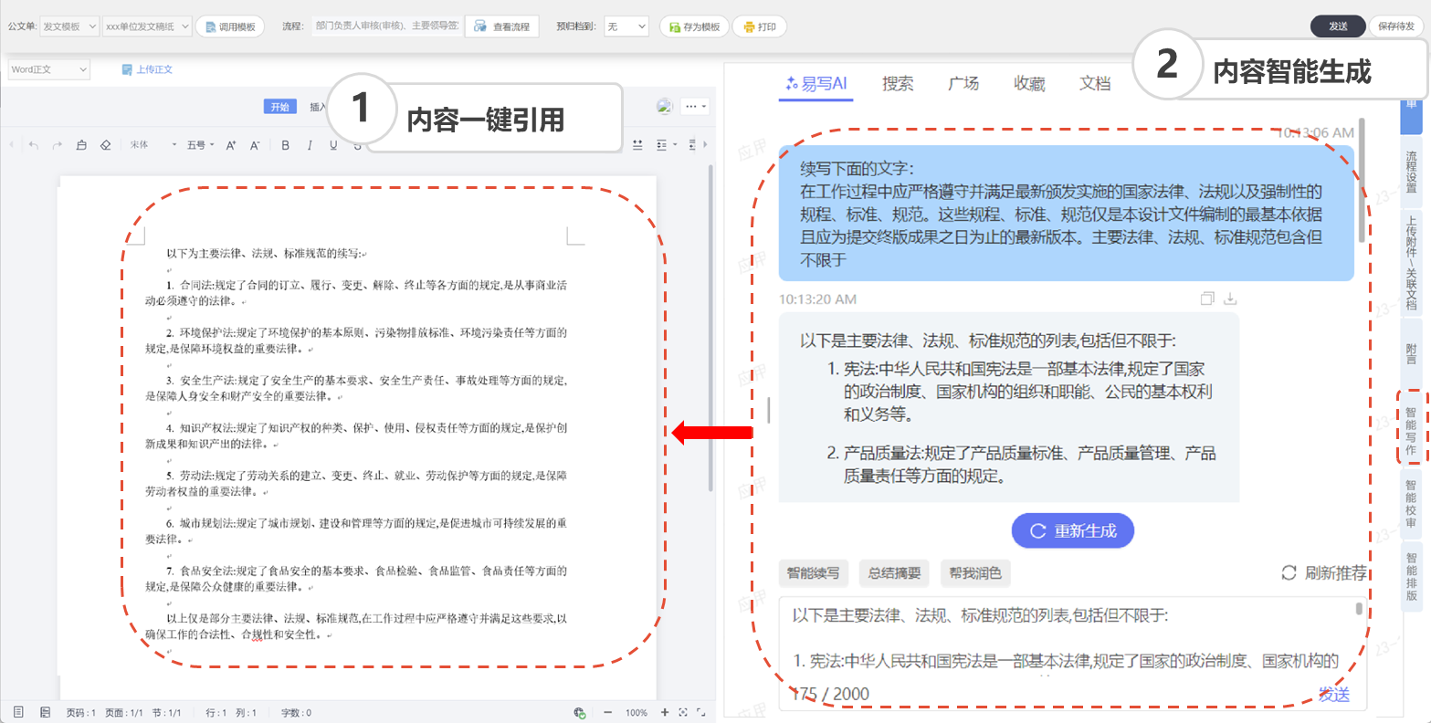Click the 重新生成 regenerate button

(1073, 530)
